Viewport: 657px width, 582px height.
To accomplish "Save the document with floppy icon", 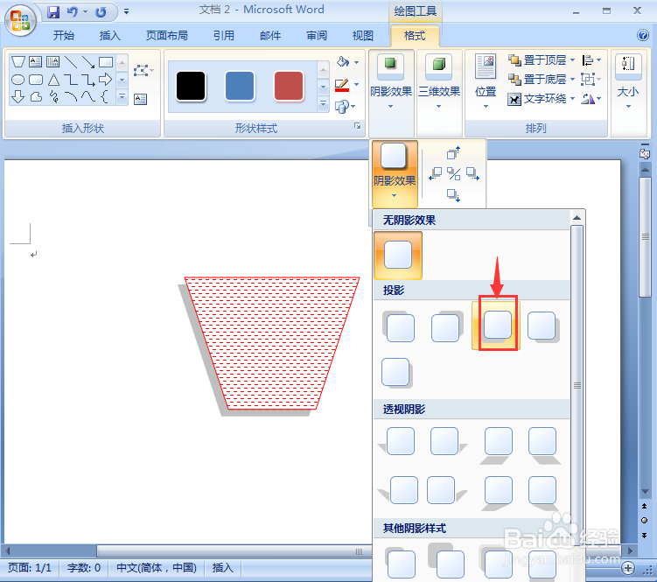I will pos(53,11).
